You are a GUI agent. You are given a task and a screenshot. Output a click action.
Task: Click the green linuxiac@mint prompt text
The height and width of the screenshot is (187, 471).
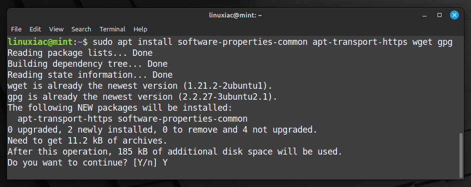click(40, 42)
